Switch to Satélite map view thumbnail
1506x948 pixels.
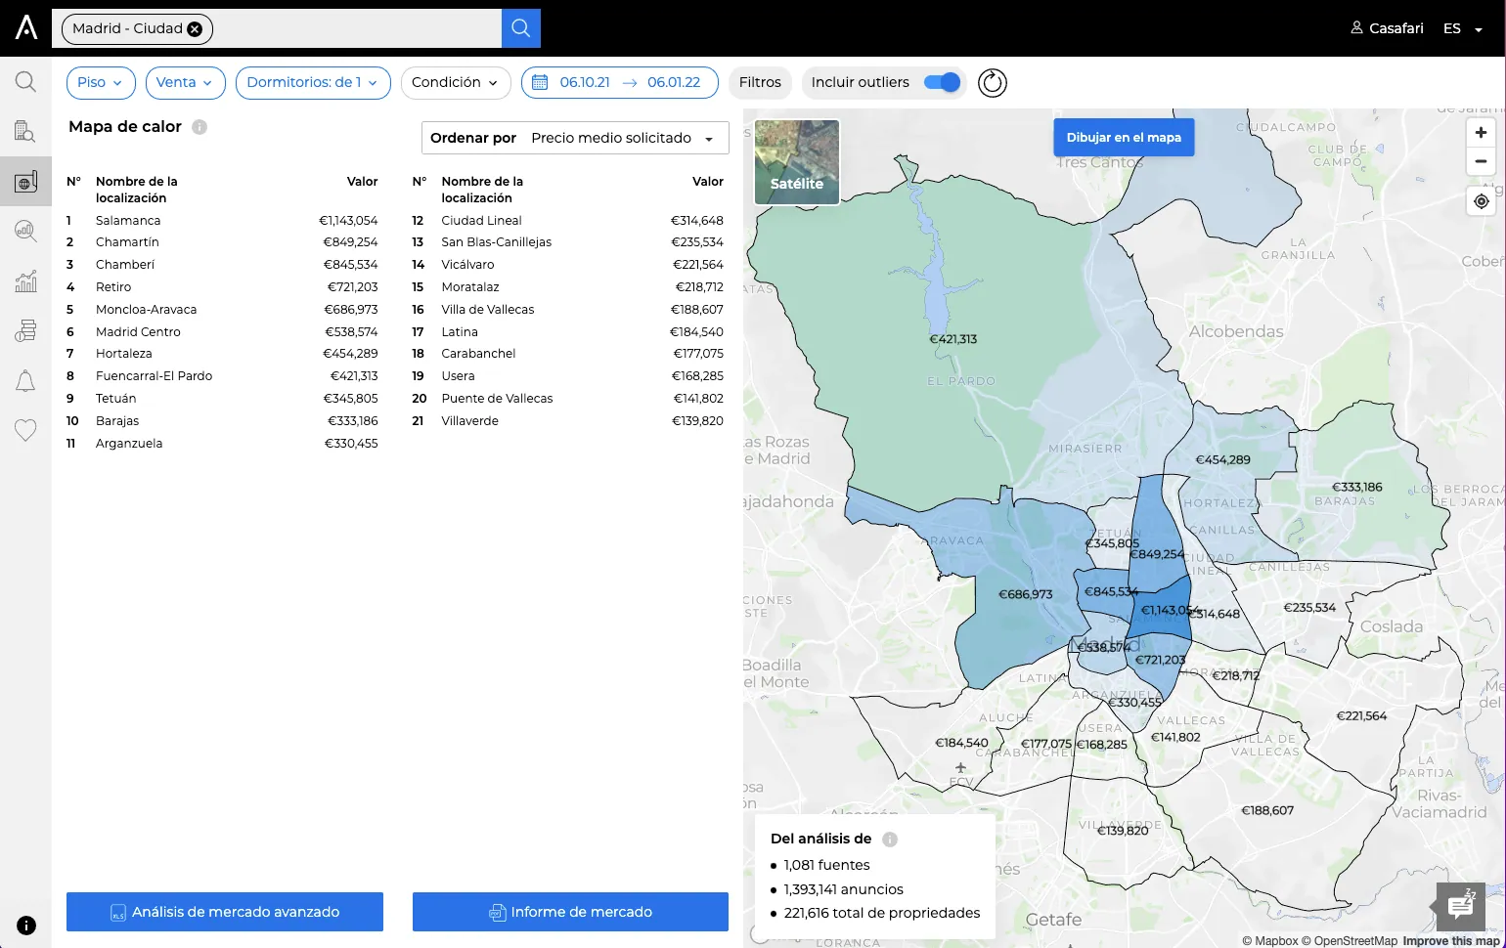(797, 162)
